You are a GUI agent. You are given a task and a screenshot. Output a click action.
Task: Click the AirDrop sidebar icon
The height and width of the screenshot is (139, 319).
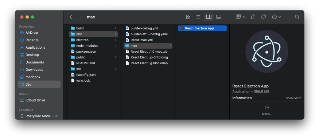tap(22, 33)
